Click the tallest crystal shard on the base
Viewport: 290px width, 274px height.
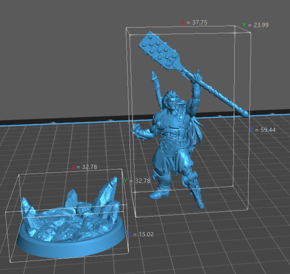point(108,189)
